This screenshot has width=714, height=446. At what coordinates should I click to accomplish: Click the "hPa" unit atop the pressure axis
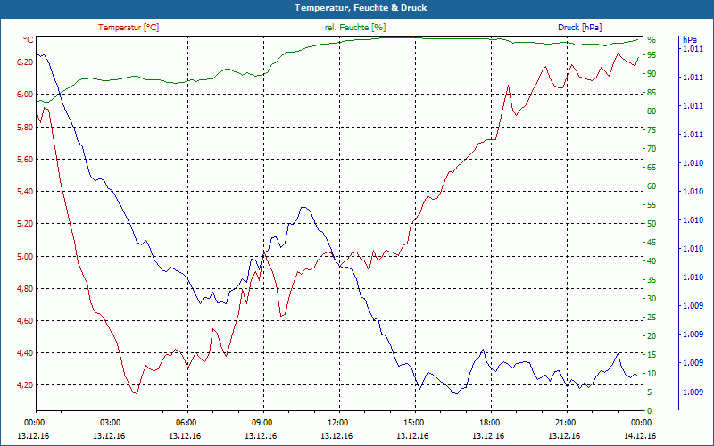point(689,40)
